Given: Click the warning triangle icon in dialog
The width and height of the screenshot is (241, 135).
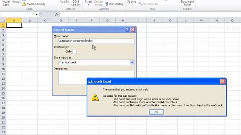Looking at the screenshot, I should (95, 97).
